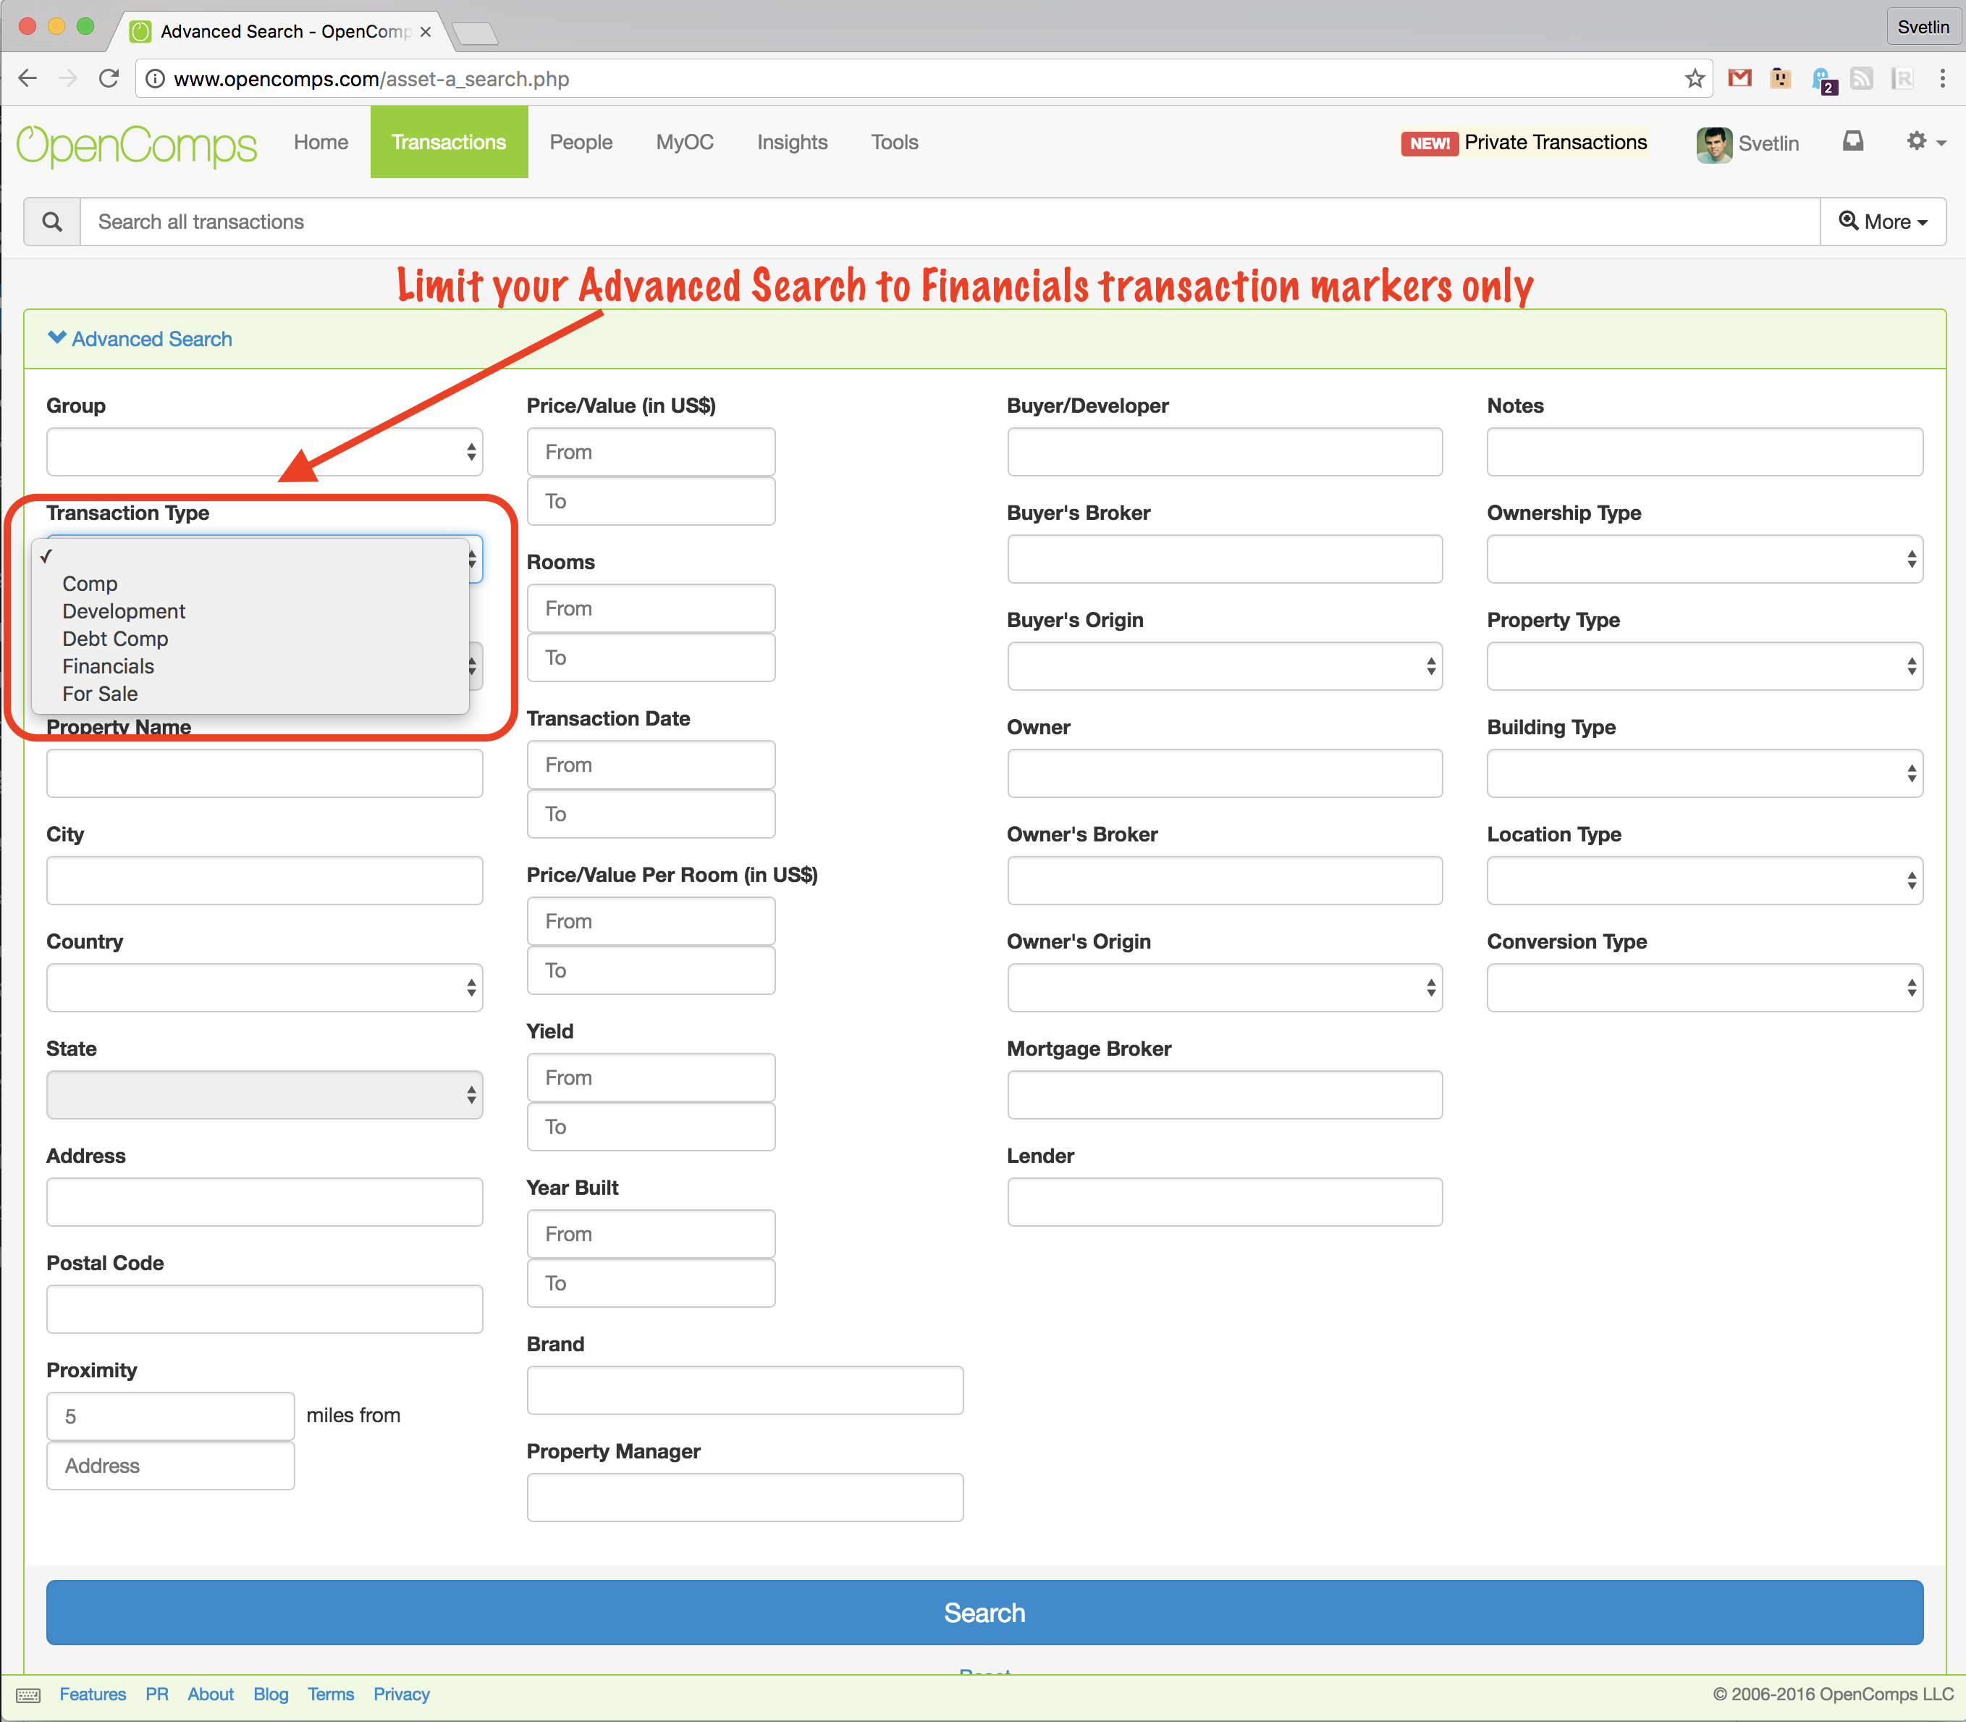Click the Buyer/Developer input field
The image size is (1966, 1722).
[x=1225, y=452]
